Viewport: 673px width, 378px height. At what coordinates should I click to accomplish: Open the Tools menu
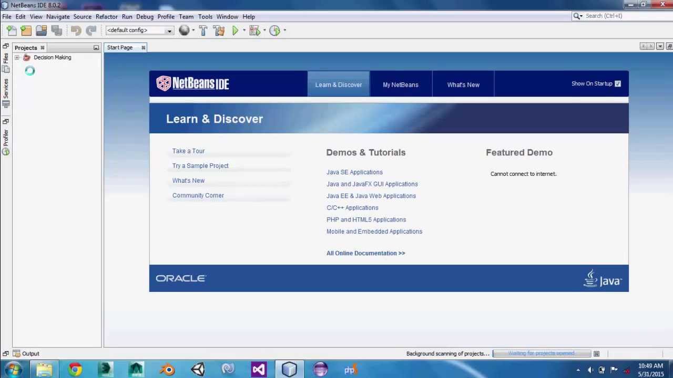(x=205, y=17)
